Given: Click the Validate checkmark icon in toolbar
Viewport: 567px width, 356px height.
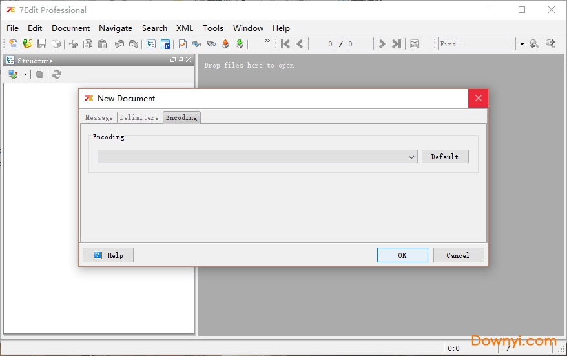Looking at the screenshot, I should 183,44.
